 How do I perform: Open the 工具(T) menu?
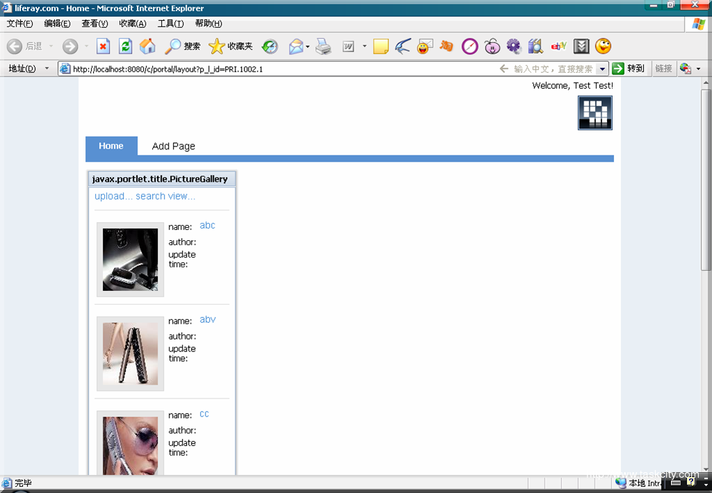(170, 24)
